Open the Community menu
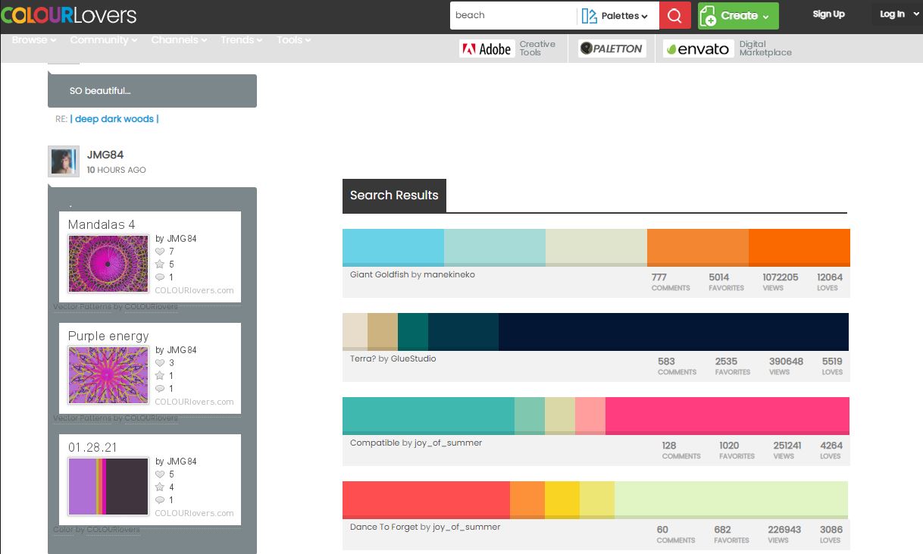 [x=104, y=40]
